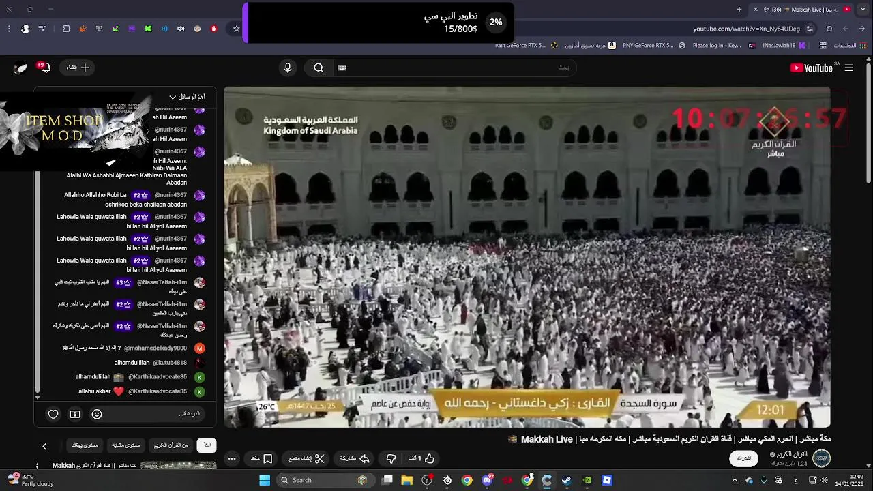
Task: Open more actions three-dot menu under video
Action: pos(232,458)
